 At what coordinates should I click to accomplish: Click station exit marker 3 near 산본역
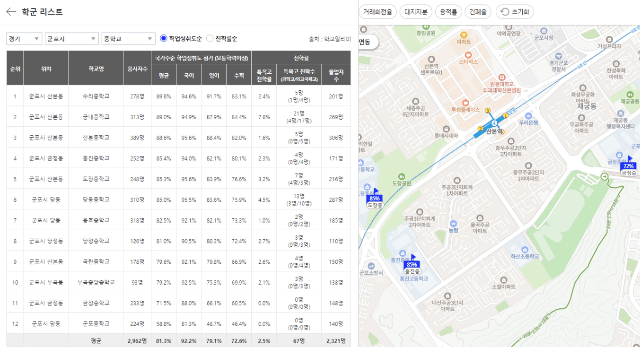click(488, 111)
